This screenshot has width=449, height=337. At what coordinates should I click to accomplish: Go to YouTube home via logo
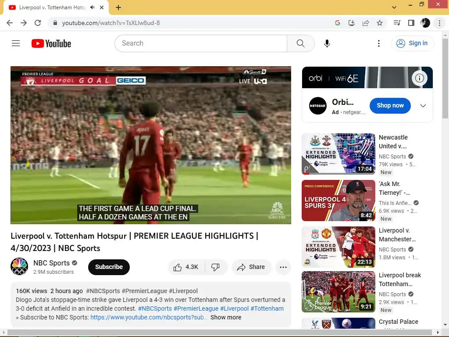tap(51, 43)
